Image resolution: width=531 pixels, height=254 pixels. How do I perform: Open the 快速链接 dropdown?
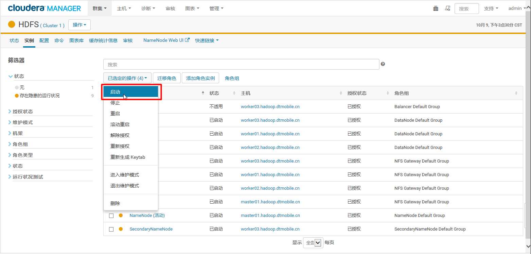click(207, 40)
